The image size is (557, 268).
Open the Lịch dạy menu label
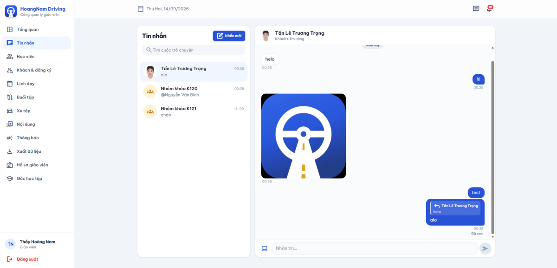(26, 84)
